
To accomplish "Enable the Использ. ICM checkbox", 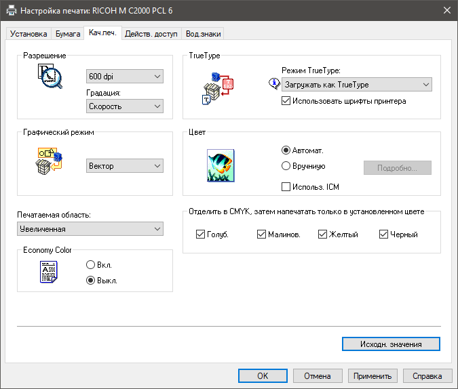I will (286, 186).
